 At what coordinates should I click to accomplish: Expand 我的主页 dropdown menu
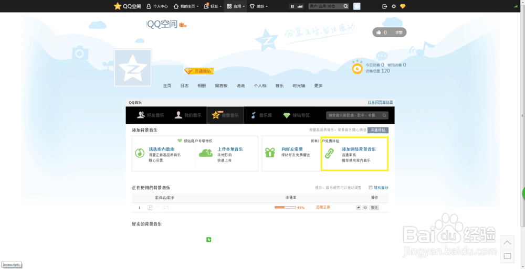[186, 6]
